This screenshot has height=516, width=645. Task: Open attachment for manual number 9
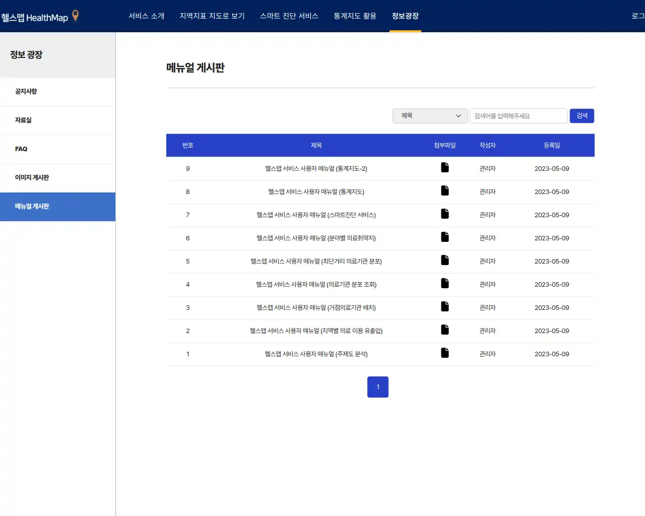point(444,167)
